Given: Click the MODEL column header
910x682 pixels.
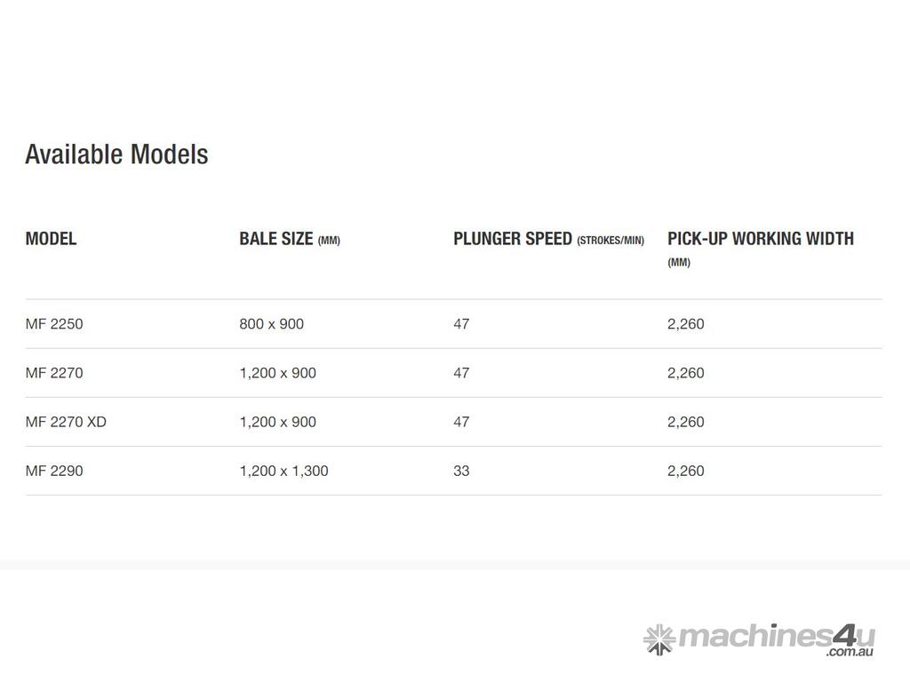Looking at the screenshot, I should (x=51, y=238).
